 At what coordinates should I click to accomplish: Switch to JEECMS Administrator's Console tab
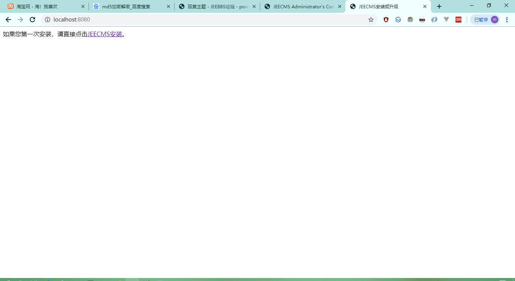pyautogui.click(x=303, y=6)
